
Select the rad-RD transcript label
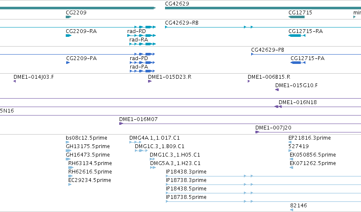(137, 31)
